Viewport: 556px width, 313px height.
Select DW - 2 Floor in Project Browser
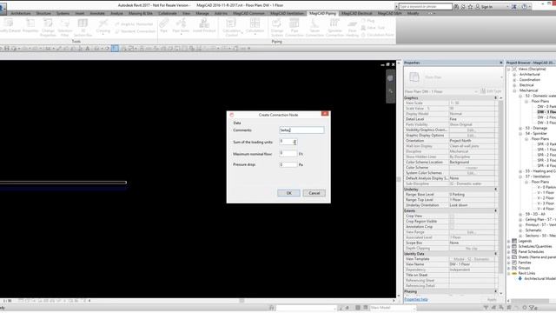546,117
